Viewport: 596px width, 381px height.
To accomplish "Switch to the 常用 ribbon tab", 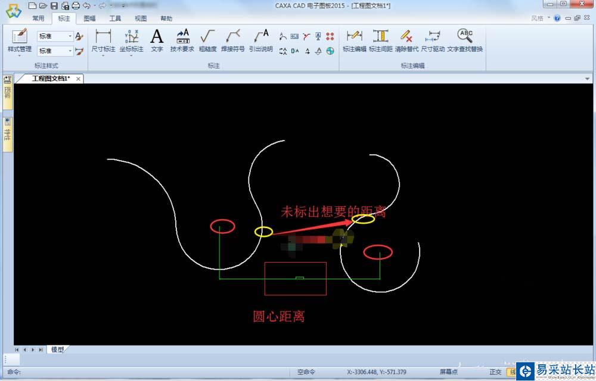I will pos(38,18).
